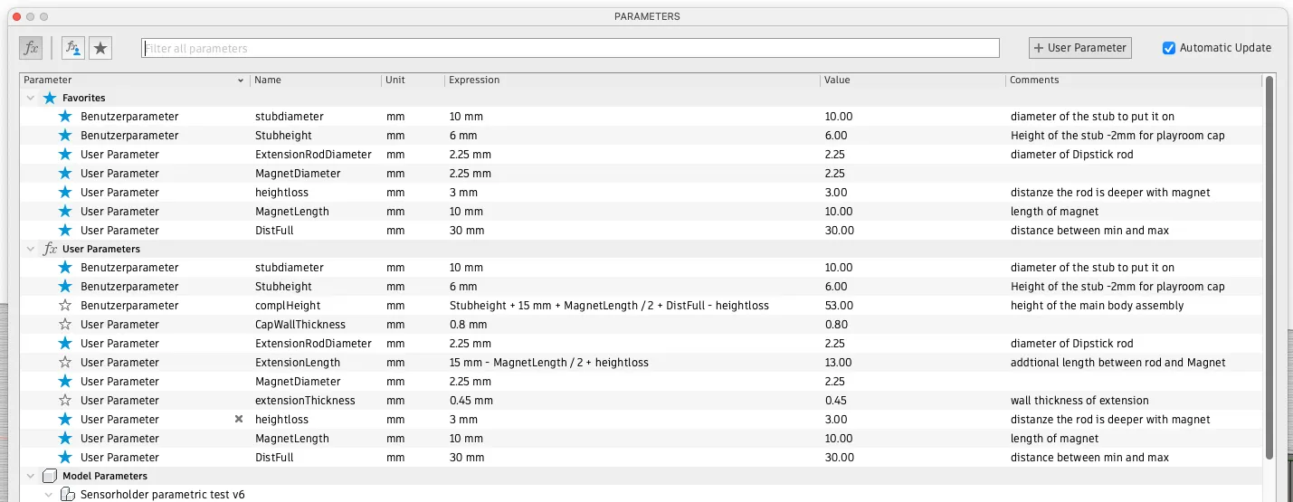Click comment 'wall thickness of extension'

pos(1079,401)
